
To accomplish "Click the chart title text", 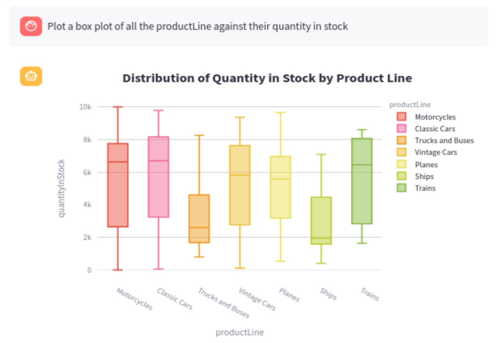I will [267, 78].
